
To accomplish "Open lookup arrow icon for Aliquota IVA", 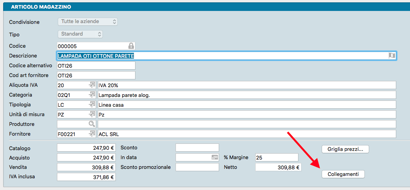I will pyautogui.click(x=92, y=85).
